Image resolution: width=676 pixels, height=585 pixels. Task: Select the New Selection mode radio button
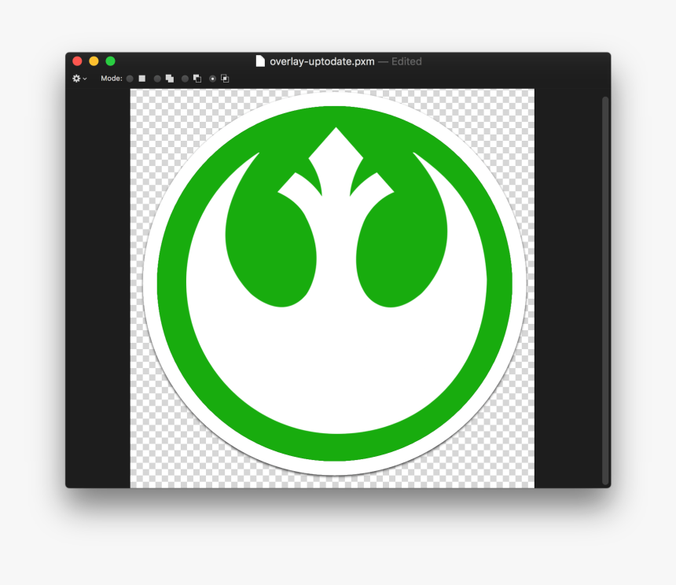[130, 79]
